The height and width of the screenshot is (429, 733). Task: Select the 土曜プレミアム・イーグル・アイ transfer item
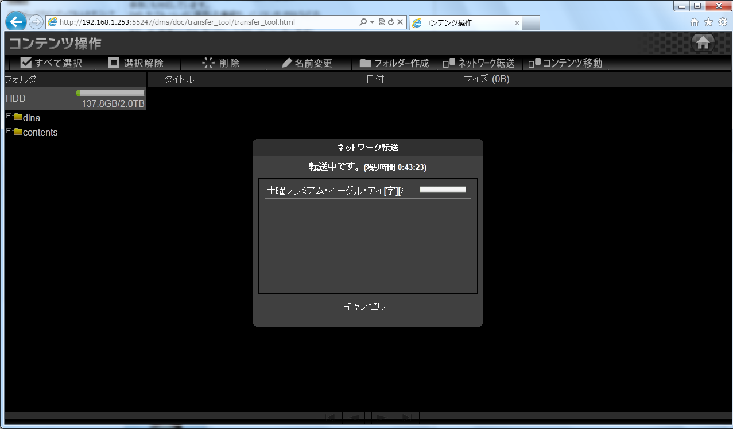click(x=336, y=190)
